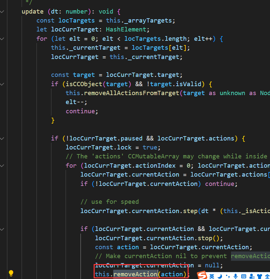Toggle the crescent moon half-width mode icon
Image resolution: width=270 pixels, height=279 pixels.
220,276
